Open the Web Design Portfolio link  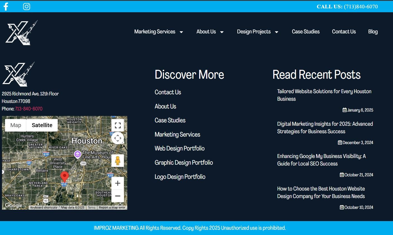coord(180,149)
